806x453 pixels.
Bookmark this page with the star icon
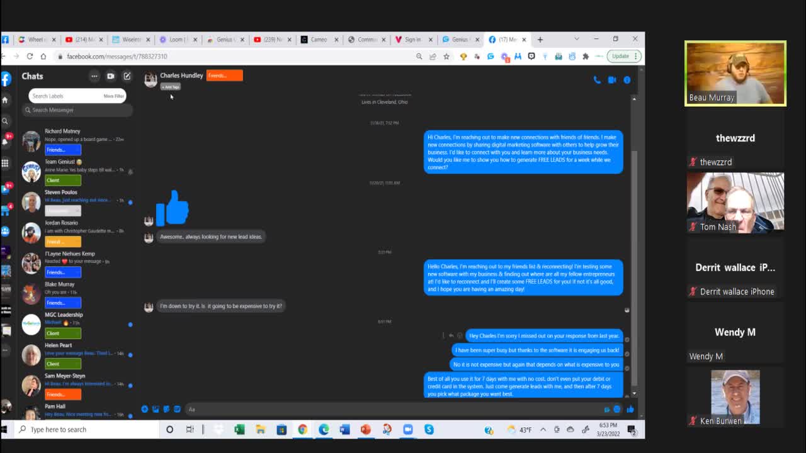446,57
